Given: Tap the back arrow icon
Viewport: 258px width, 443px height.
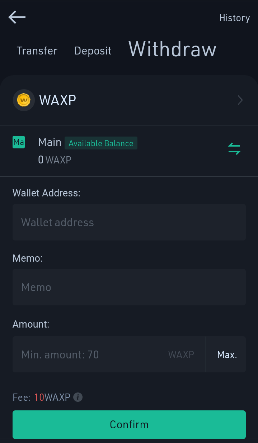Looking at the screenshot, I should click(x=17, y=17).
